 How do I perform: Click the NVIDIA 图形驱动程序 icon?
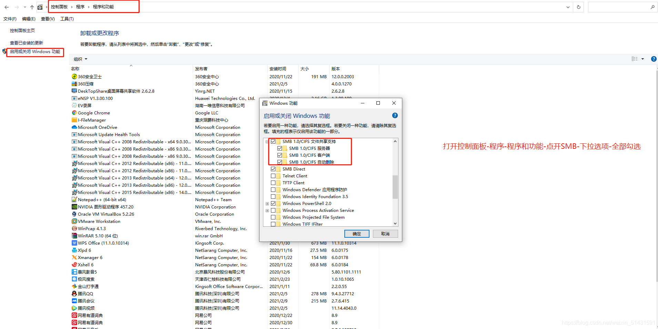[x=74, y=207]
